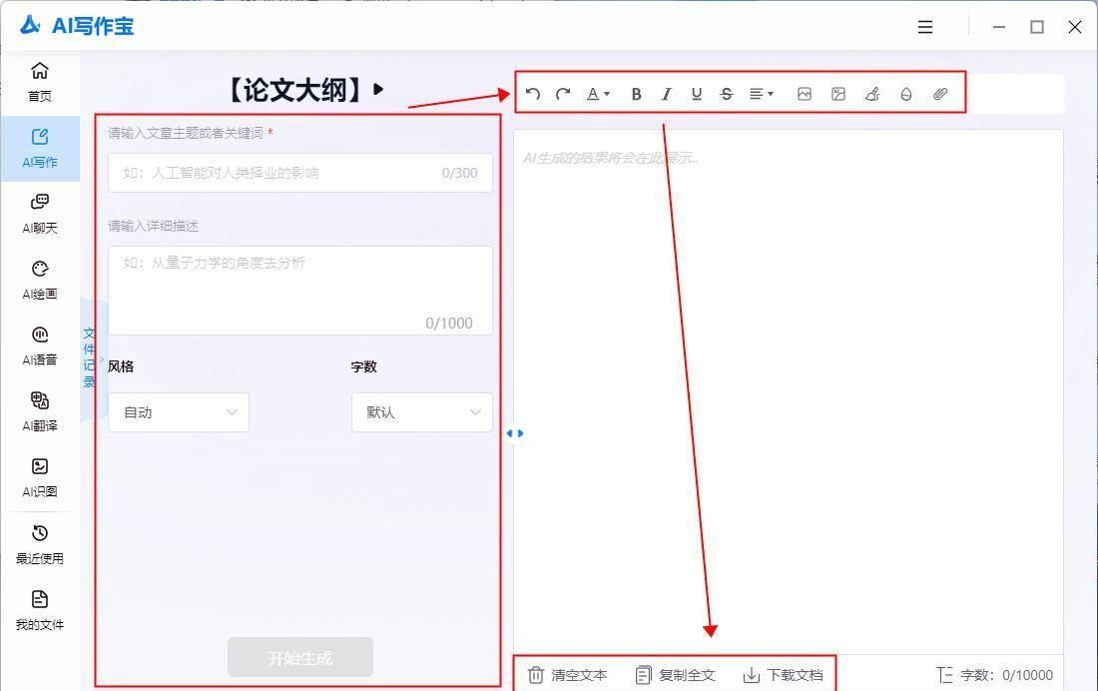1098x691 pixels.
Task: Click 下载文档 to download document
Action: point(783,675)
